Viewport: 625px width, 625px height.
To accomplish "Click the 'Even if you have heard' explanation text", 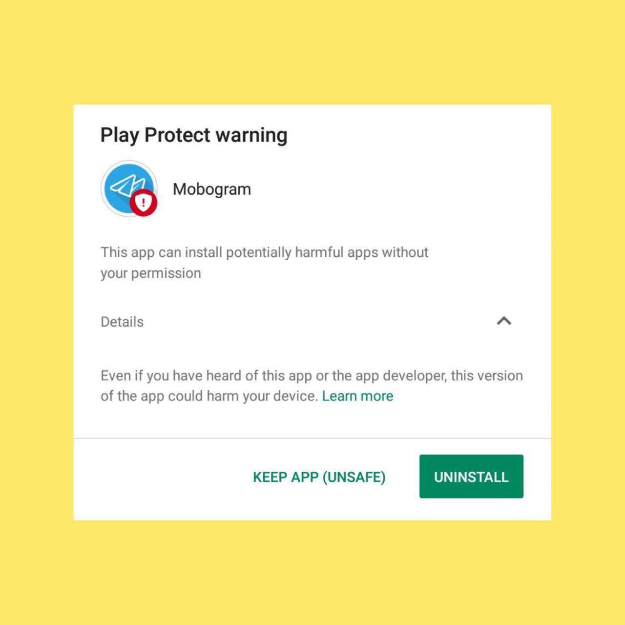I will [312, 386].
